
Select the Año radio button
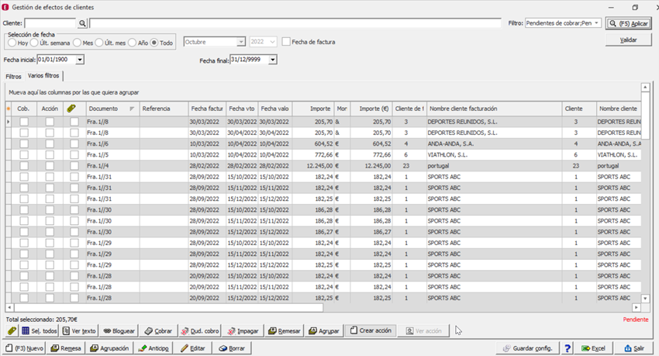(132, 43)
